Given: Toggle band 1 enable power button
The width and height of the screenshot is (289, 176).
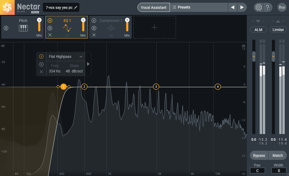Looking at the screenshot, I should point(41,56).
